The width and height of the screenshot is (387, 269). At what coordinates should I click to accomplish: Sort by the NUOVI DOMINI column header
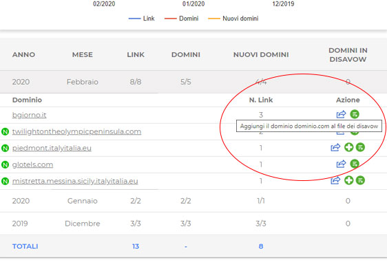point(261,55)
